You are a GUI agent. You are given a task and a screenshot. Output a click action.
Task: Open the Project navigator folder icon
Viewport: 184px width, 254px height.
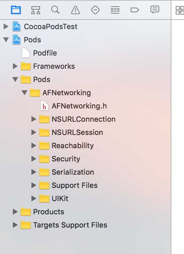(16, 10)
